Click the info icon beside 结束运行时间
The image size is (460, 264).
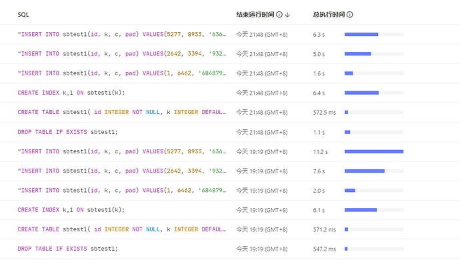click(279, 15)
